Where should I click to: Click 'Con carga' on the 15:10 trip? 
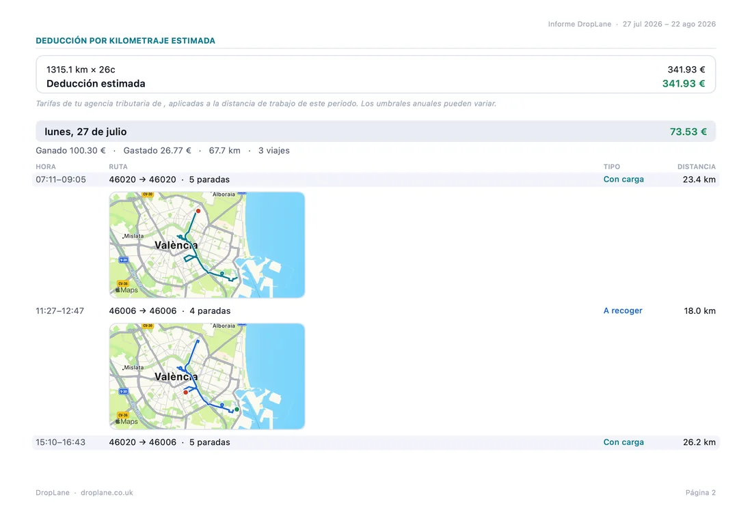[623, 442]
